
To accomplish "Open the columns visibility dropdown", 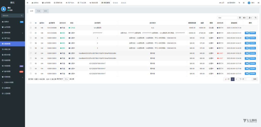I will [244, 18].
